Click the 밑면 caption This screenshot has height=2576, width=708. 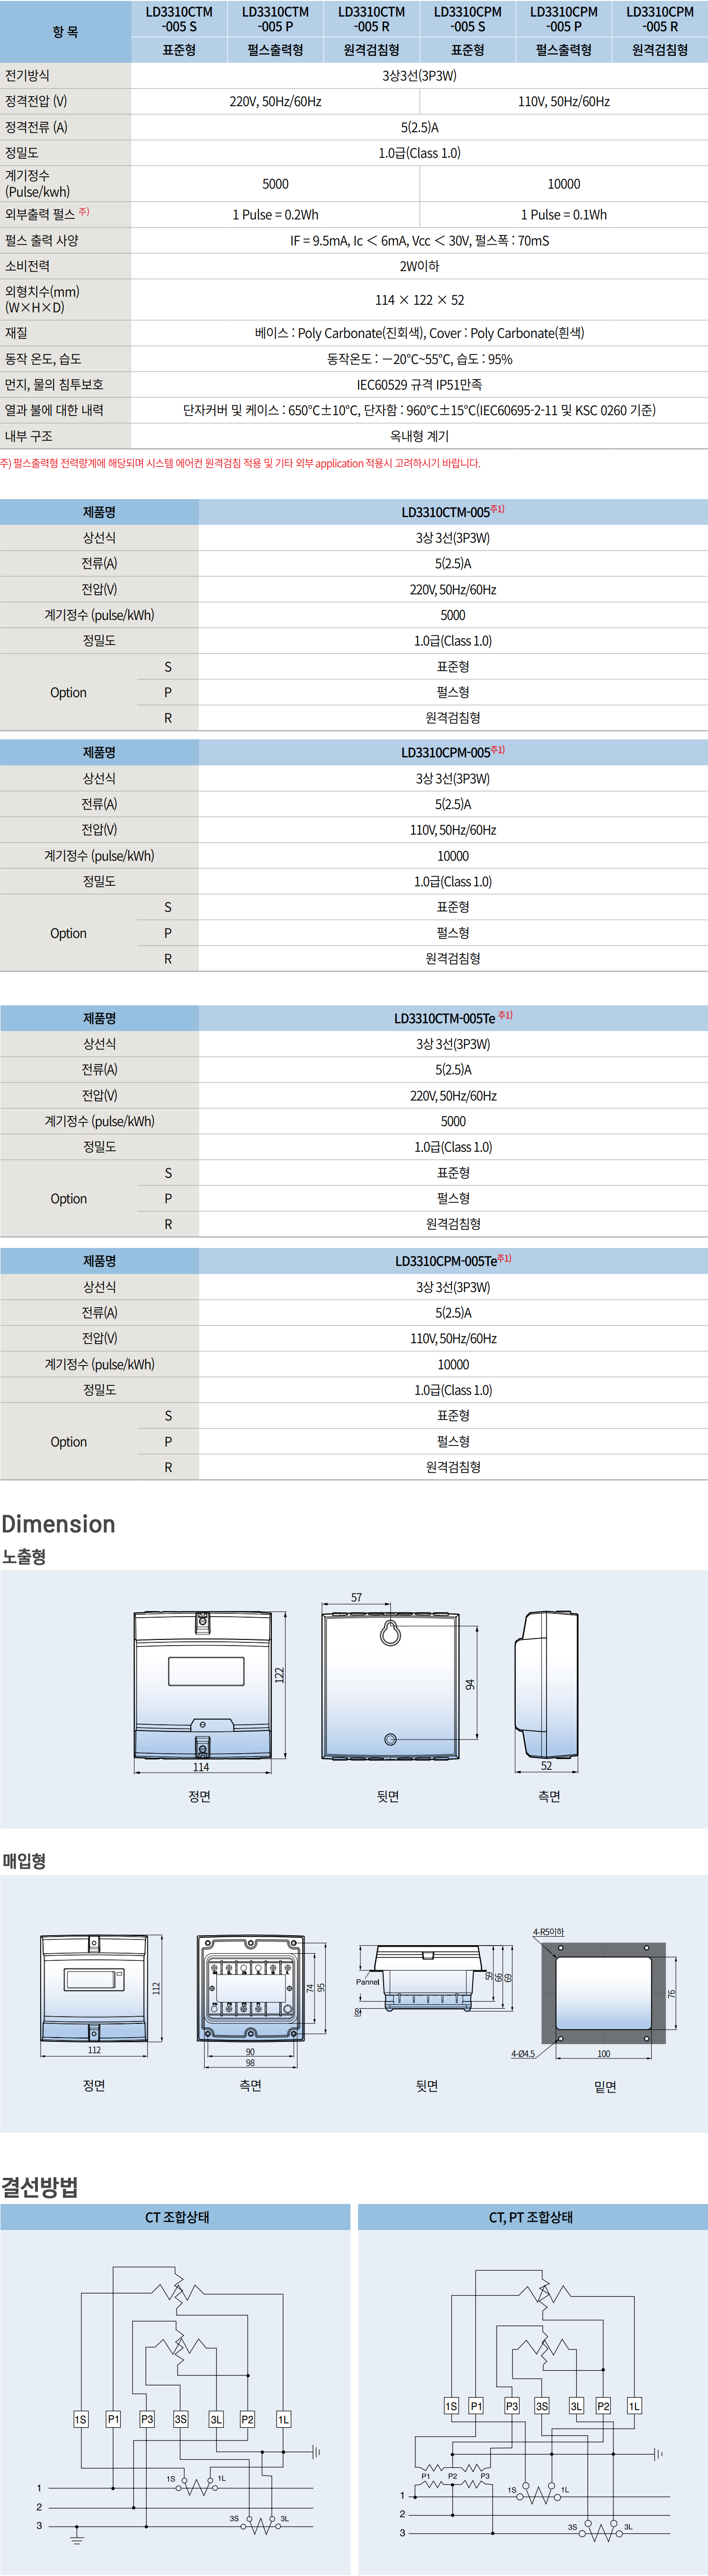(x=605, y=2087)
